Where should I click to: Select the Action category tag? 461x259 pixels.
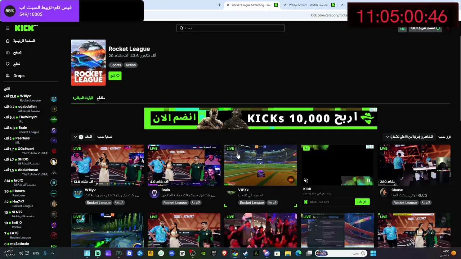tap(131, 65)
